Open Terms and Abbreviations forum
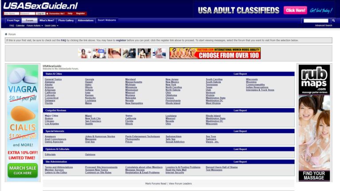 (59, 167)
